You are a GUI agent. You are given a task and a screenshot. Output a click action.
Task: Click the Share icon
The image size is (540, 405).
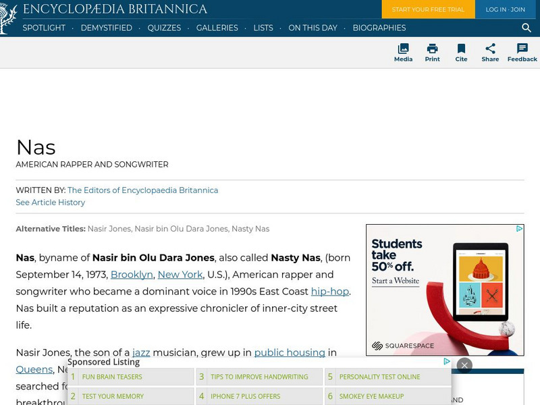[x=490, y=53]
